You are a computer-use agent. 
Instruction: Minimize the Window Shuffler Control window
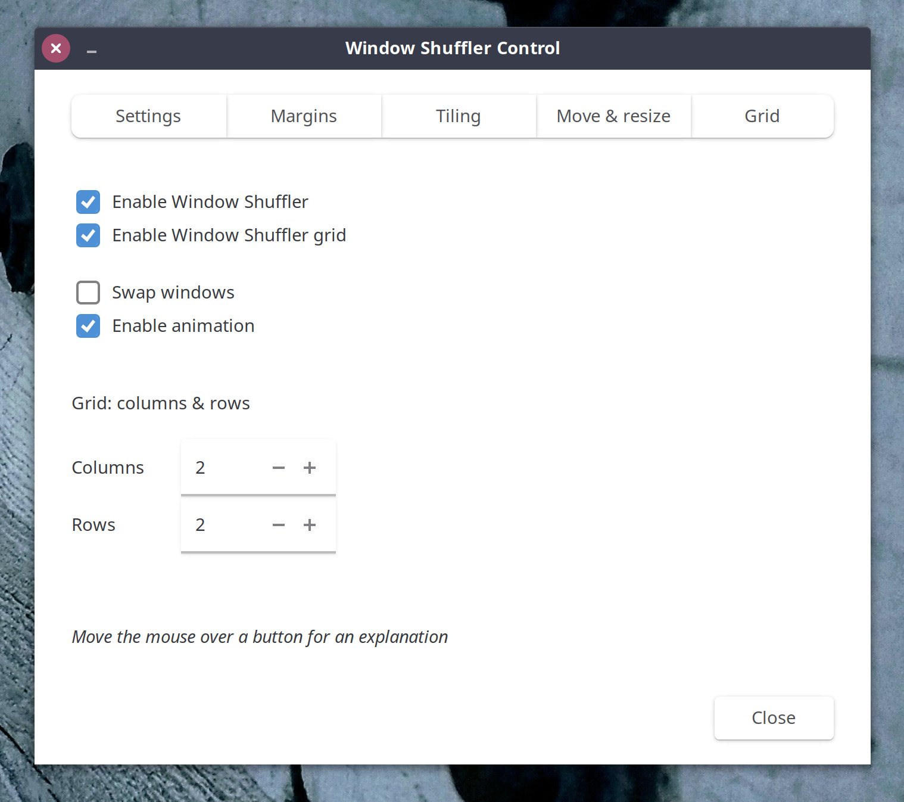point(92,50)
